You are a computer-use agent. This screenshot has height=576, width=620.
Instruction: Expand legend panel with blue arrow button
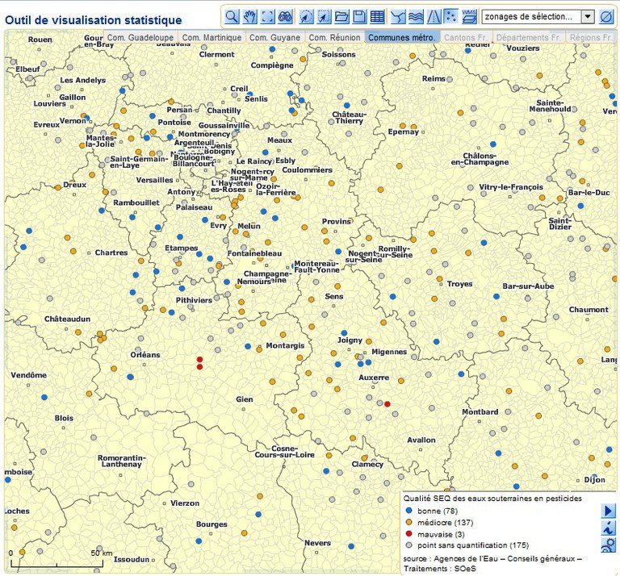[608, 511]
